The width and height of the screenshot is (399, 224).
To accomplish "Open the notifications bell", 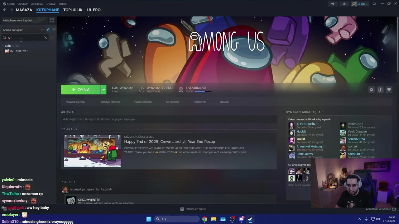I will 344,4.
